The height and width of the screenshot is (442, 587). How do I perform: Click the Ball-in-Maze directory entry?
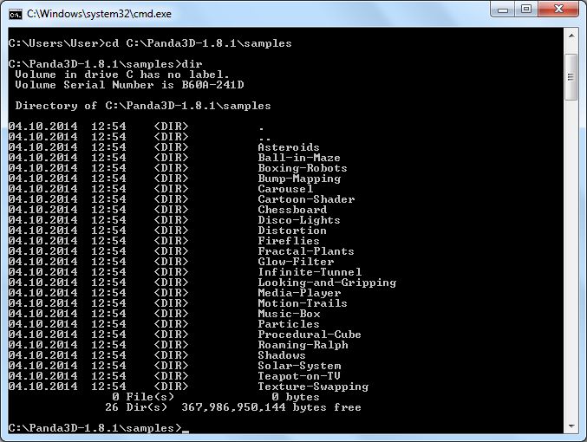(299, 158)
